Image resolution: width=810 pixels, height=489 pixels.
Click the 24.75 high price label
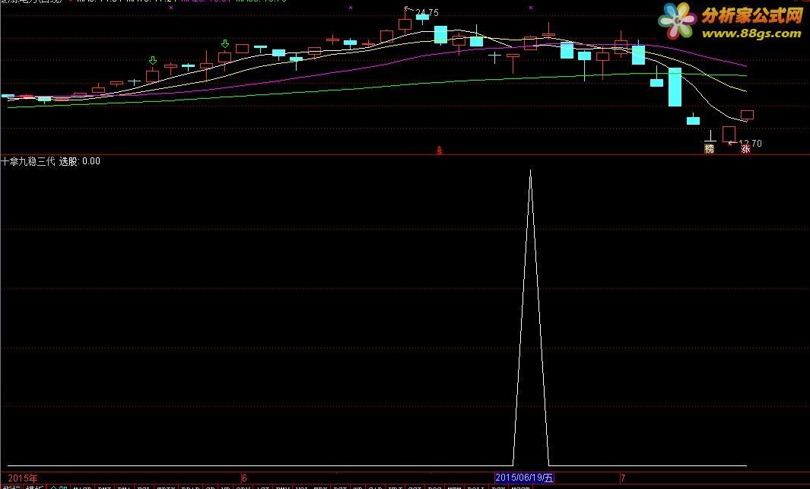427,12
